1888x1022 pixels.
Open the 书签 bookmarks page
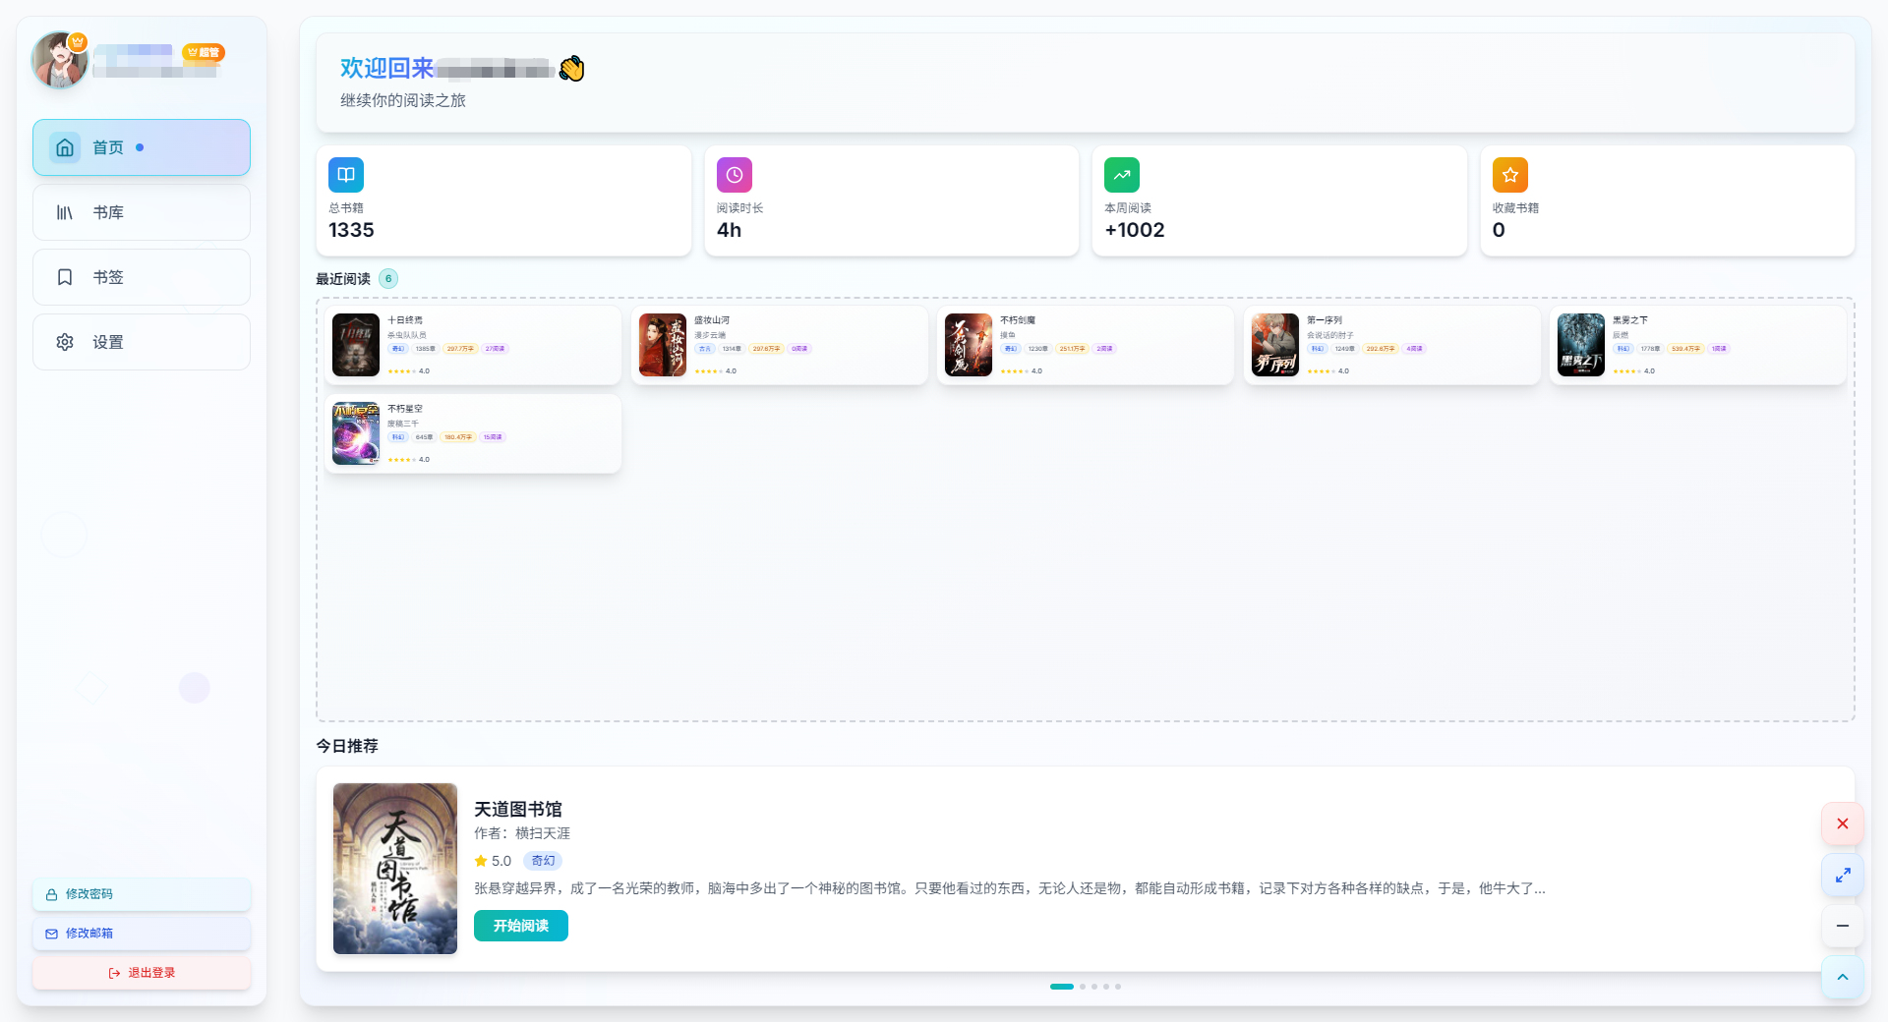[x=142, y=277]
